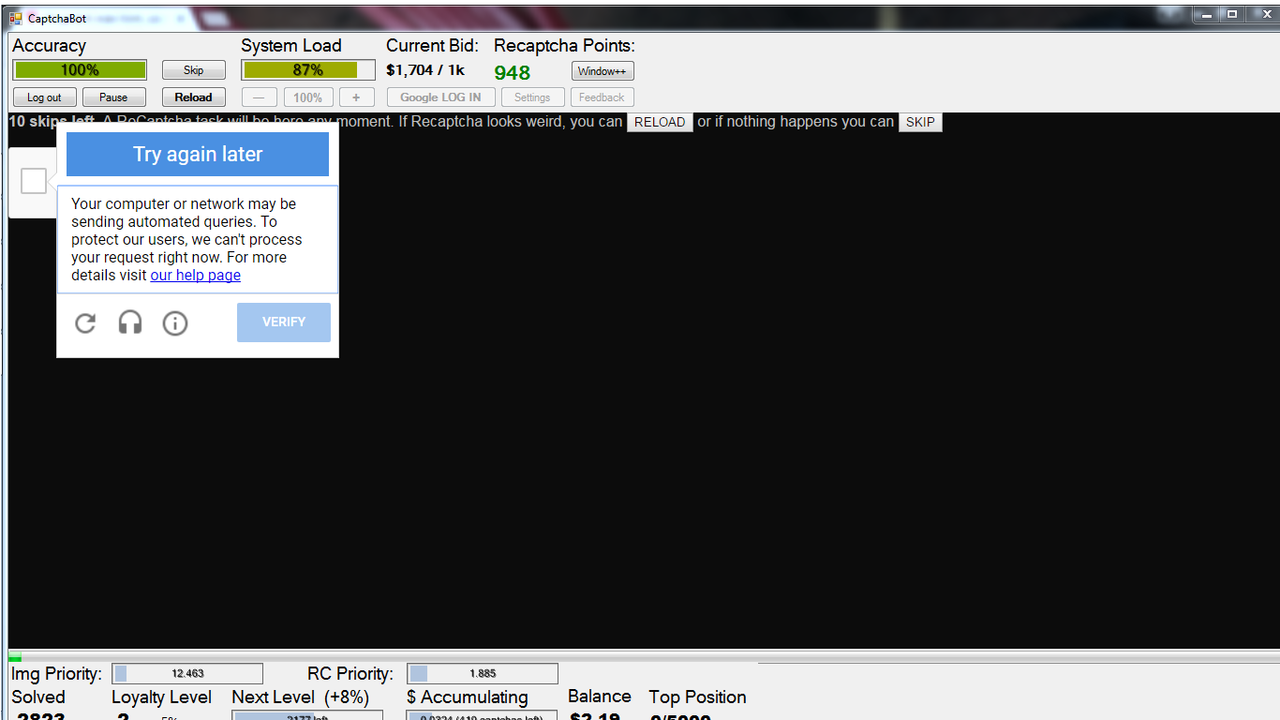Click the bold Reload button
Viewport: 1280px width, 720px height.
[x=194, y=97]
